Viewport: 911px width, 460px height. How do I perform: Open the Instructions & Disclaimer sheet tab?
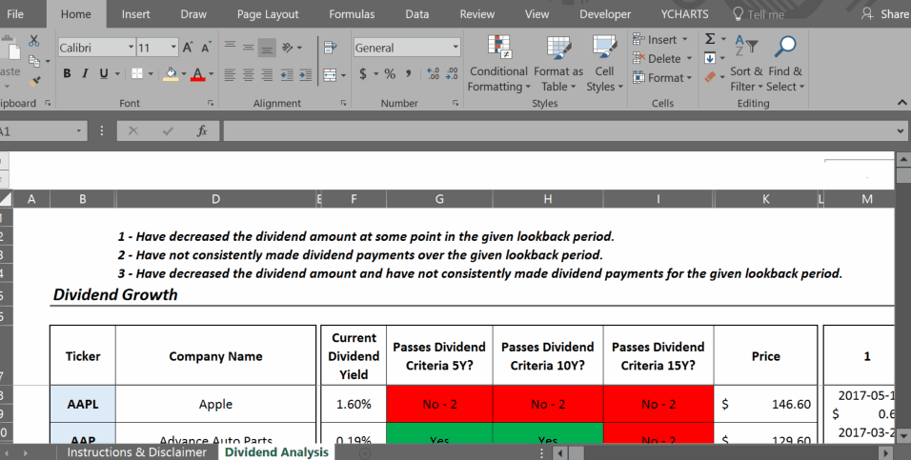click(136, 452)
